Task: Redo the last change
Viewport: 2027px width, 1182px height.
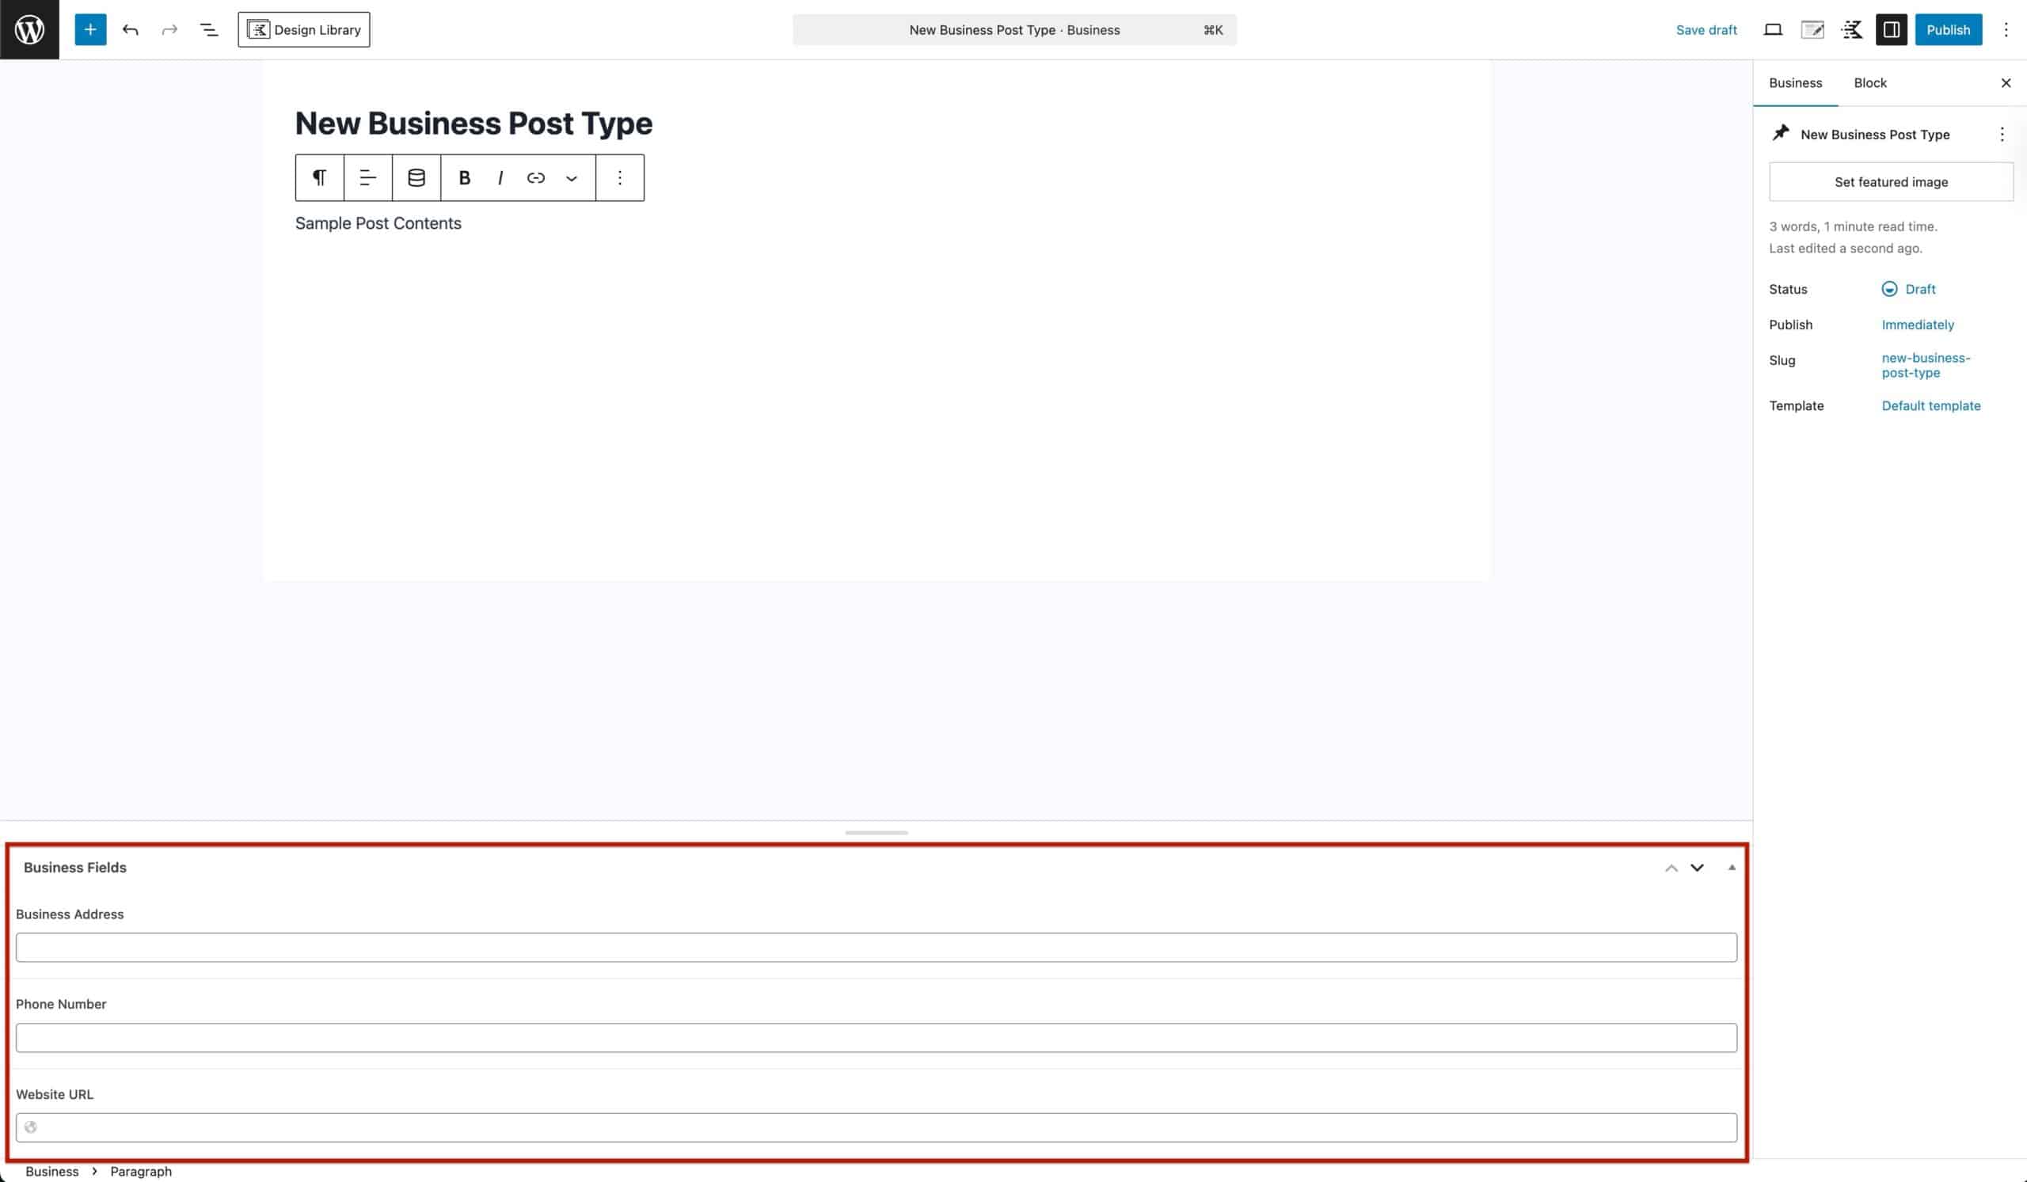Action: tap(169, 30)
